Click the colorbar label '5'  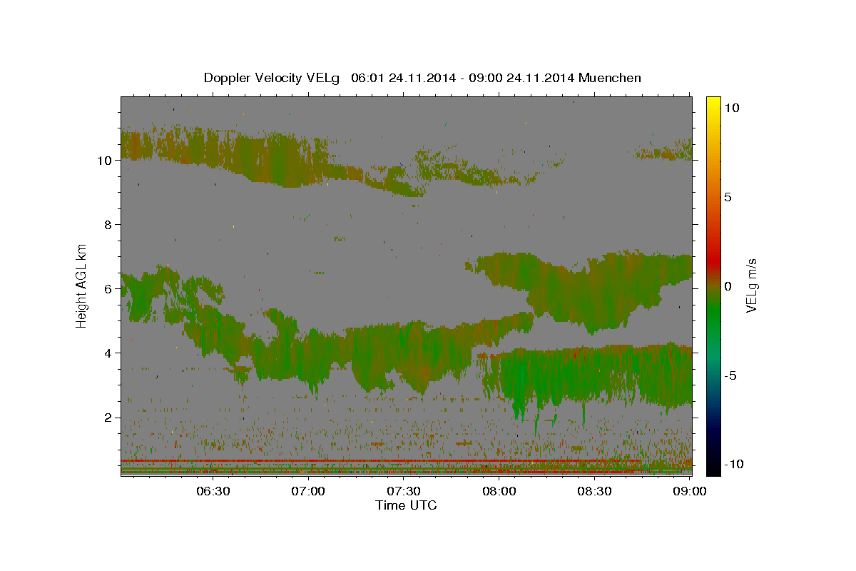(728, 196)
